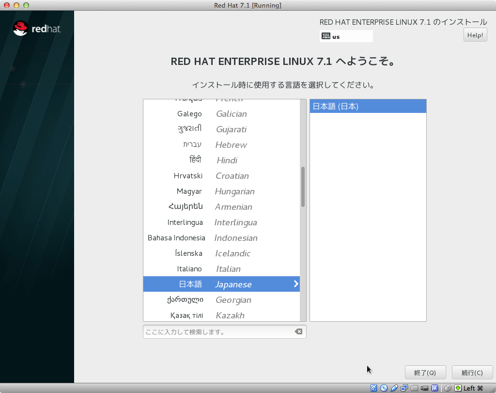The width and height of the screenshot is (496, 393).
Task: Click the Red Hat logo in sidebar
Action: tap(37, 29)
